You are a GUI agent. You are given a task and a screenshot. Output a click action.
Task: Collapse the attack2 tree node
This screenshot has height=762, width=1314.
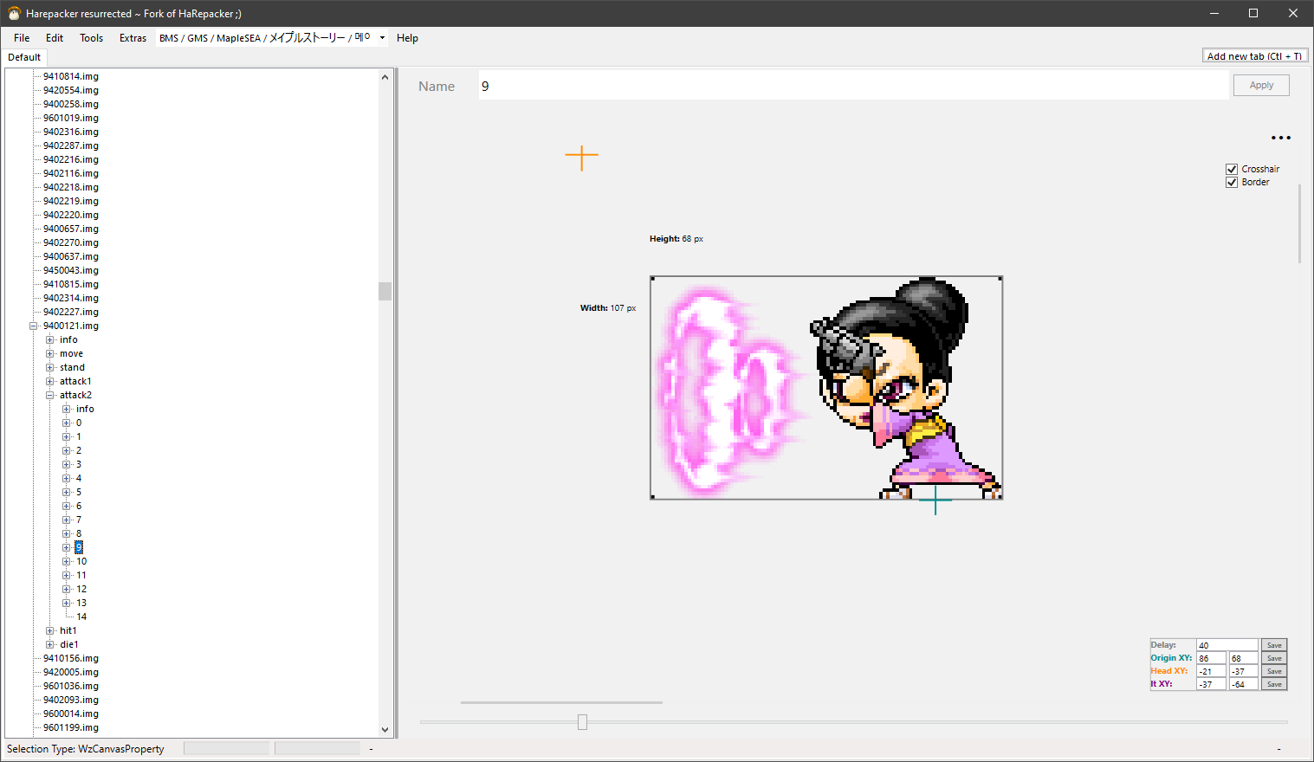tap(50, 396)
